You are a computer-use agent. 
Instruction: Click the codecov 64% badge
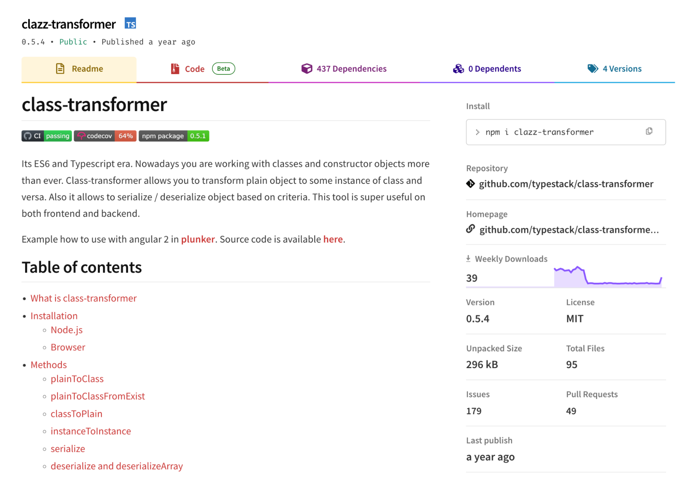tap(105, 136)
